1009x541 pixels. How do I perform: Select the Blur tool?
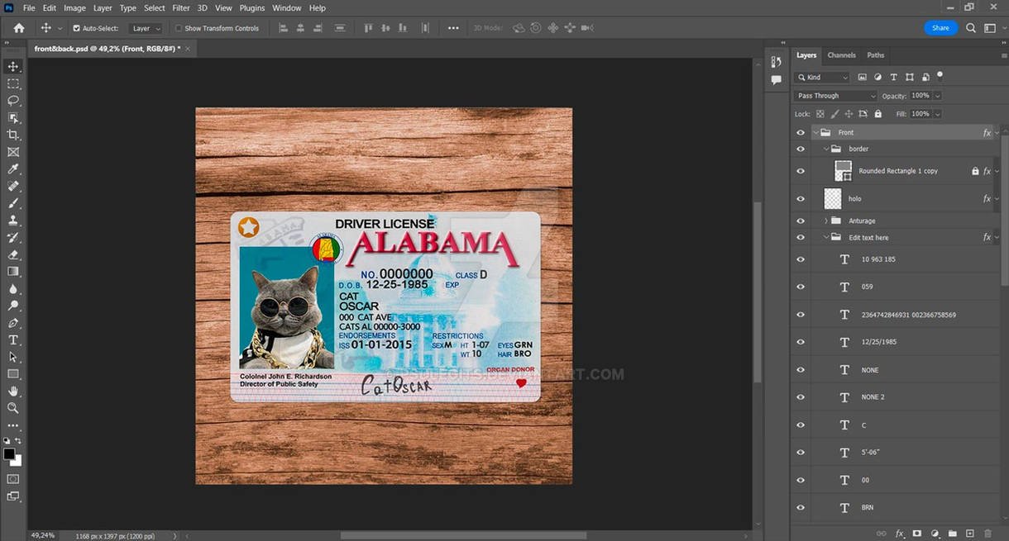coord(13,288)
